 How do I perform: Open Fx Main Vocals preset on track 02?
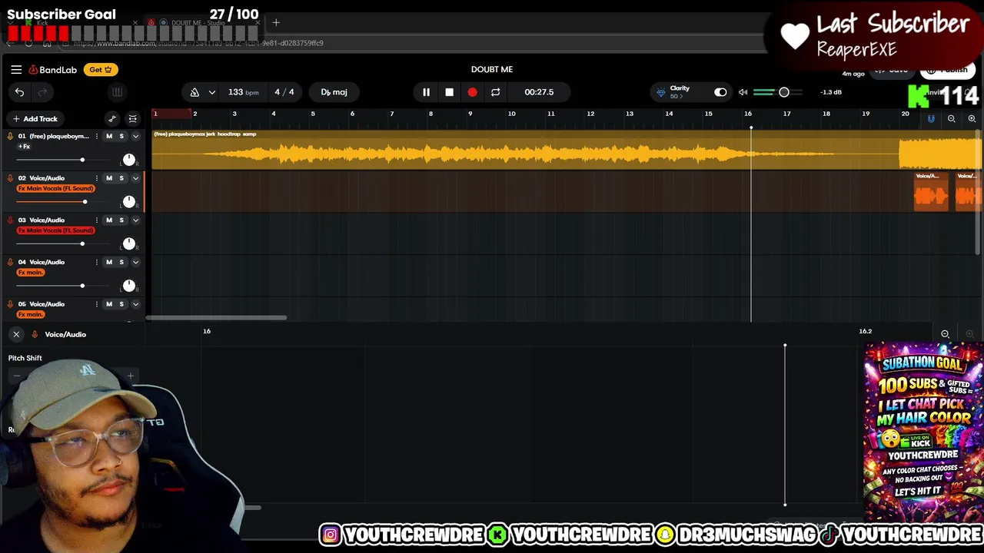55,189
